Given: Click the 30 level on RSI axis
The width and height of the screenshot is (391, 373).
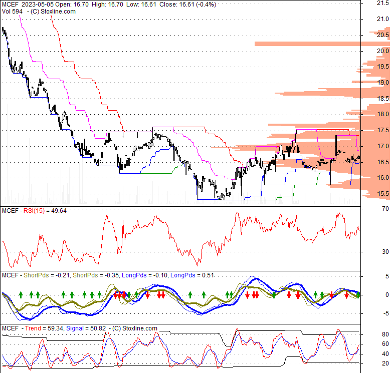Looking at the screenshot, I should (x=385, y=252).
